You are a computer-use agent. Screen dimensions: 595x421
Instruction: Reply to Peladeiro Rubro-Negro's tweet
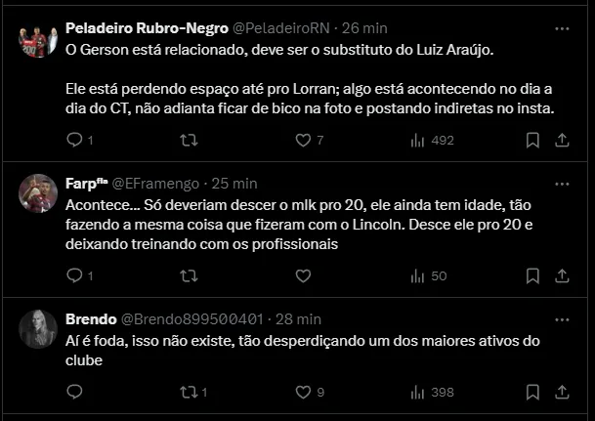pyautogui.click(x=75, y=141)
